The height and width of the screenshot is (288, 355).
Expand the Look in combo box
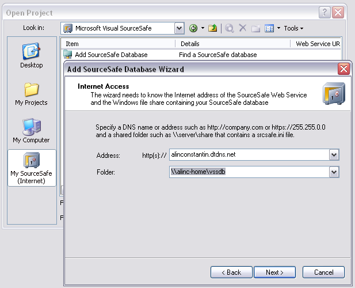point(179,28)
